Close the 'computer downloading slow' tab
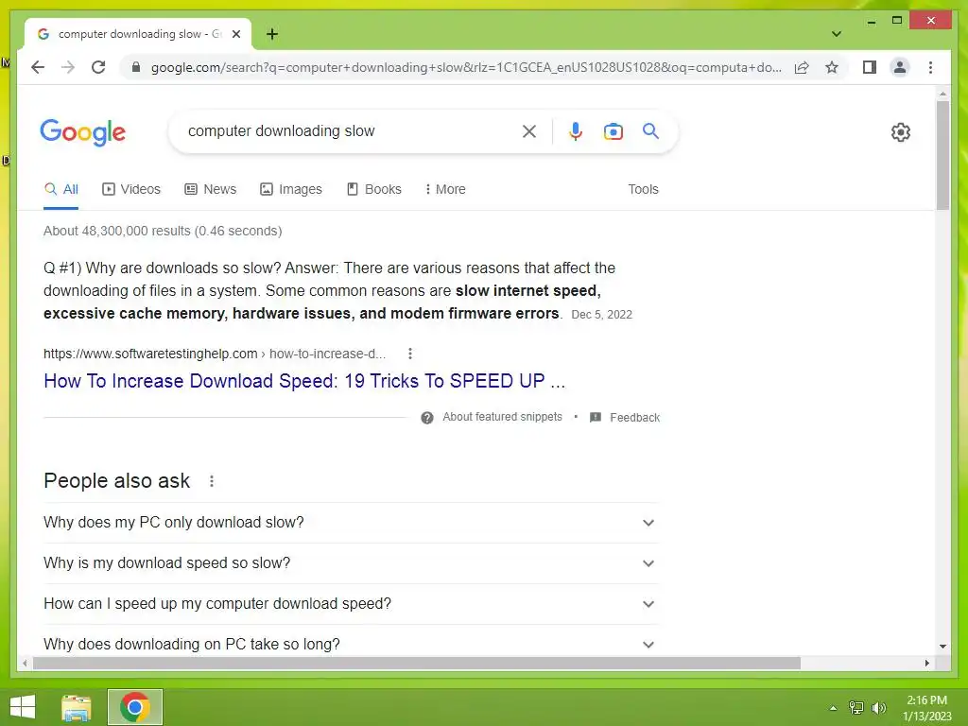Viewport: 968px width, 726px height. point(235,34)
